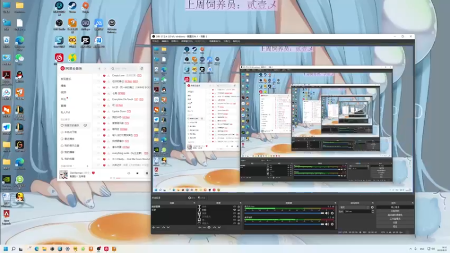Change the playback loop mode
This screenshot has width=450, height=253.
[x=129, y=173]
